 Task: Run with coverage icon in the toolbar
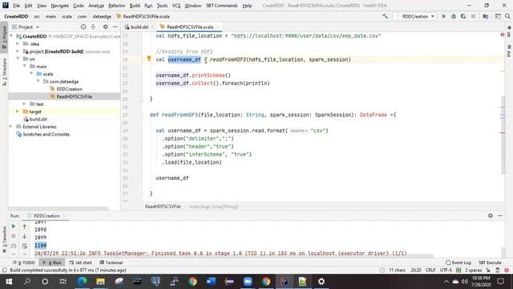(x=463, y=16)
